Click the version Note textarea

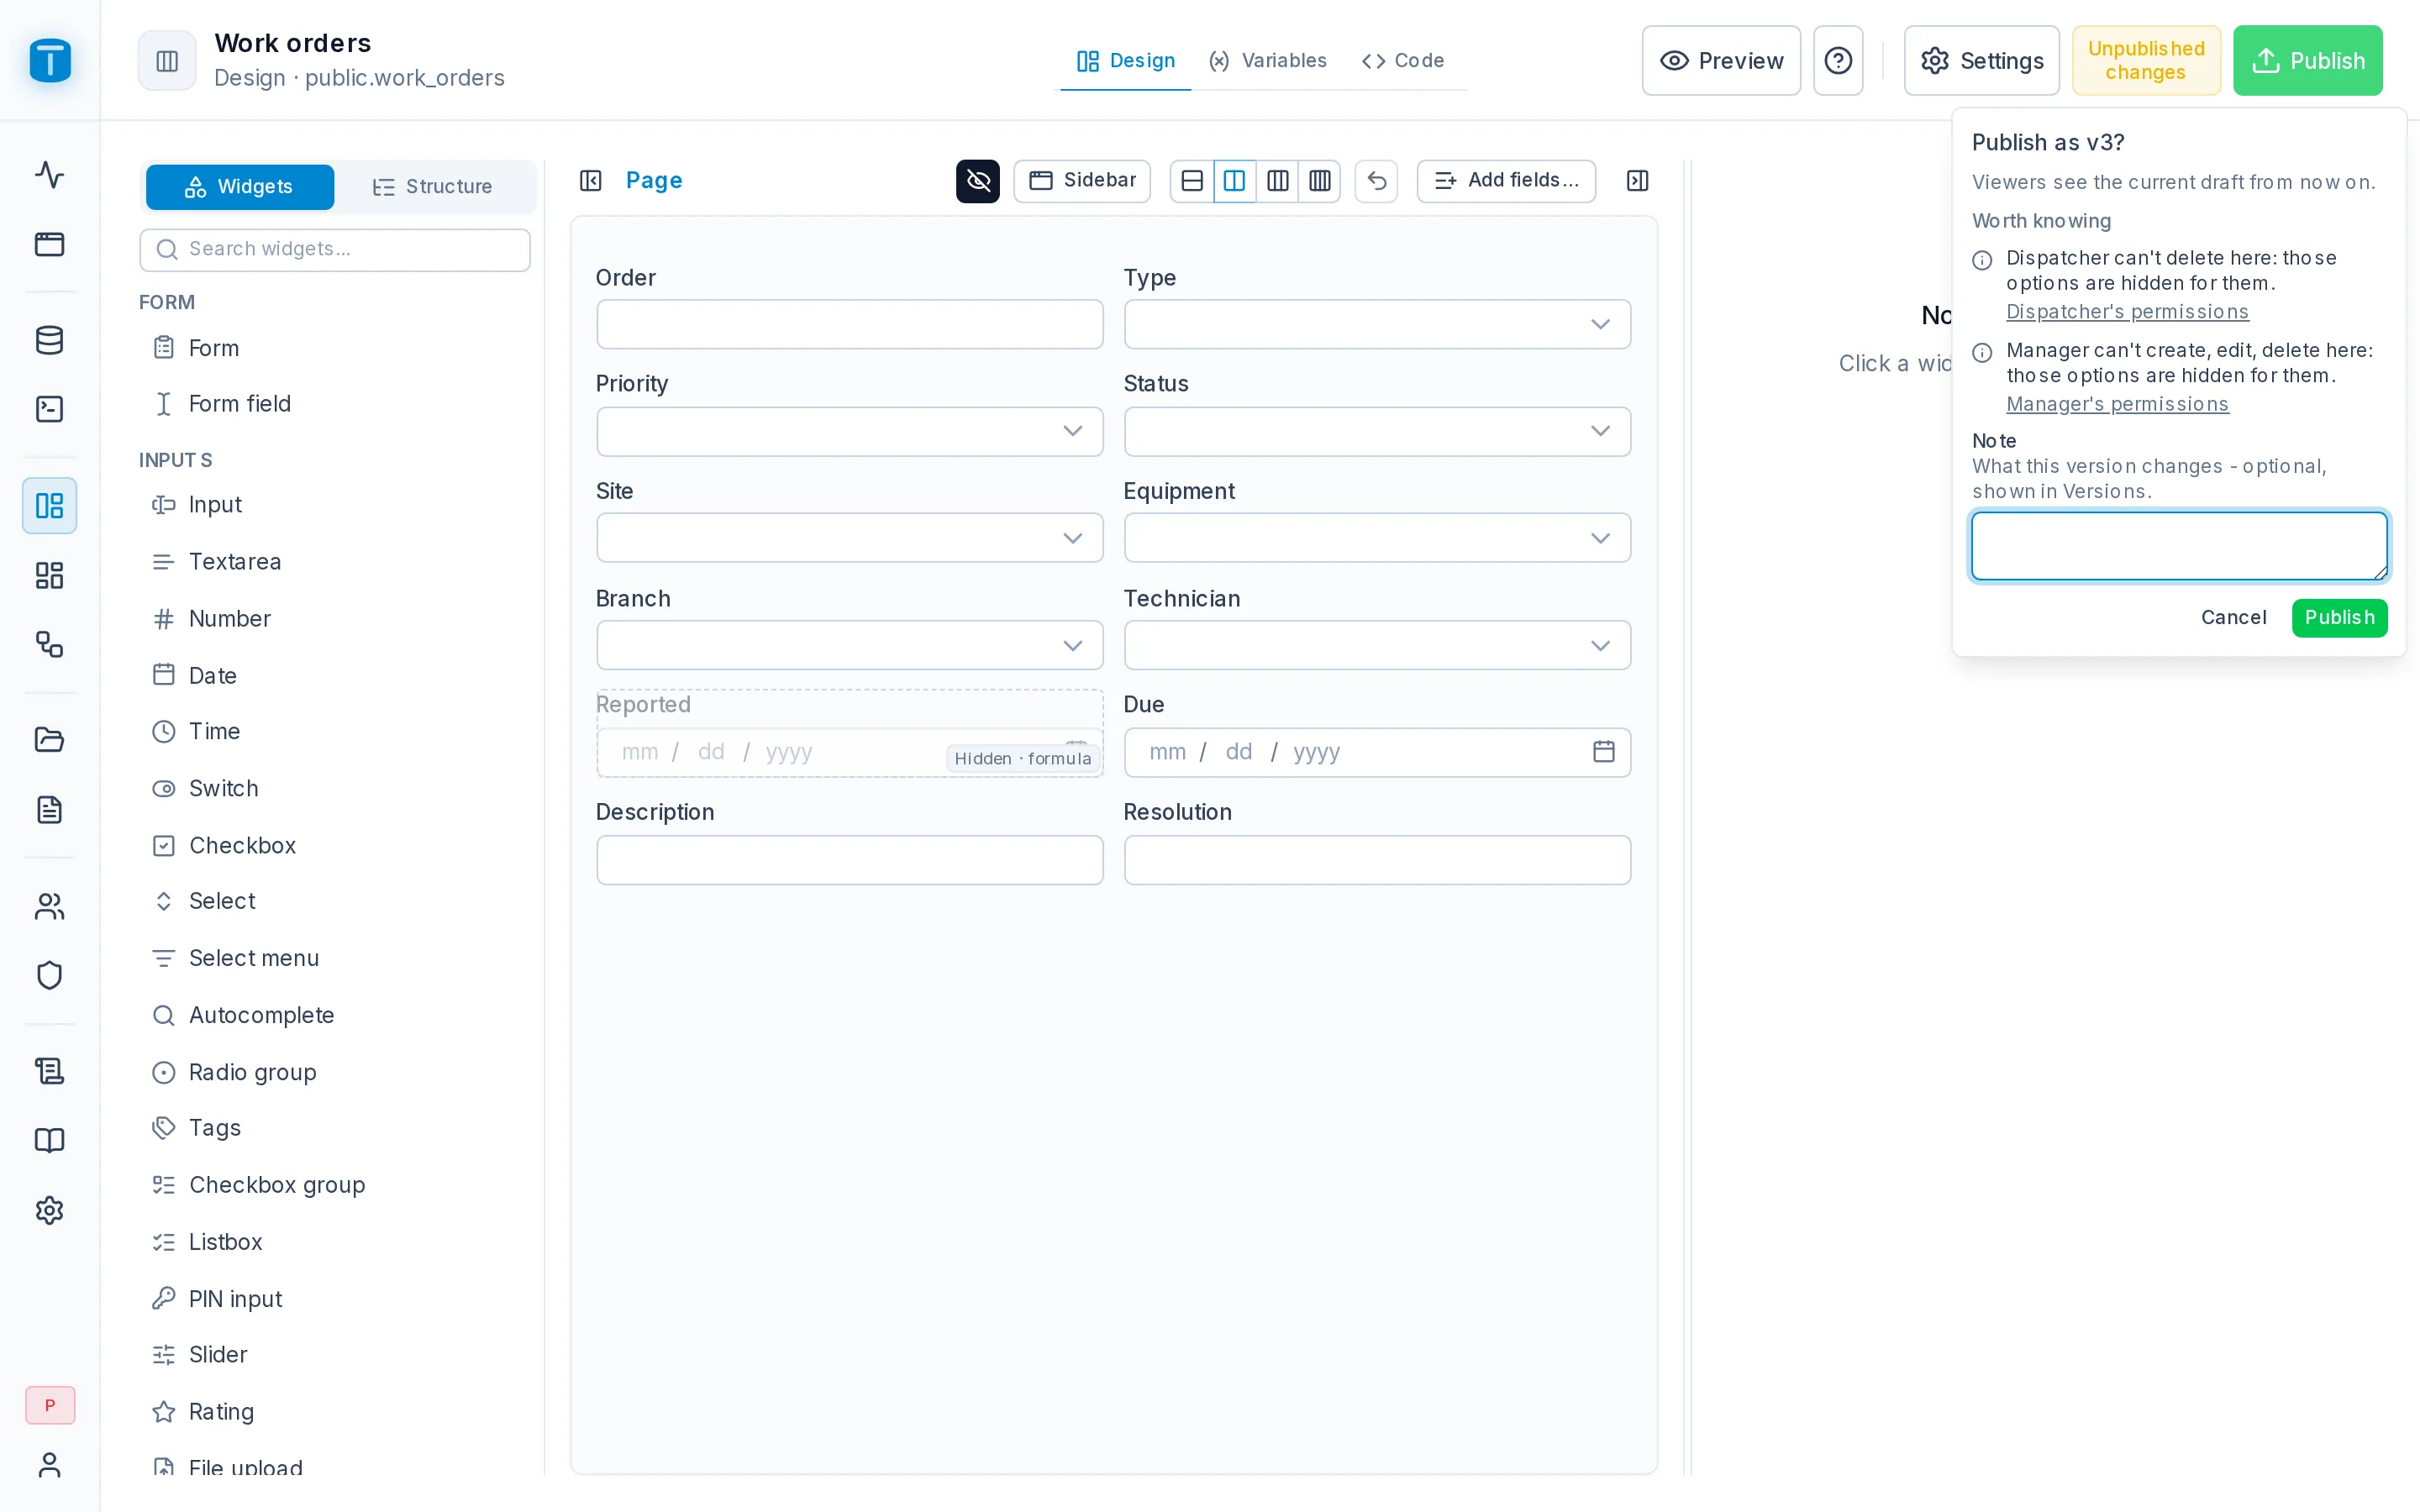(x=2179, y=546)
